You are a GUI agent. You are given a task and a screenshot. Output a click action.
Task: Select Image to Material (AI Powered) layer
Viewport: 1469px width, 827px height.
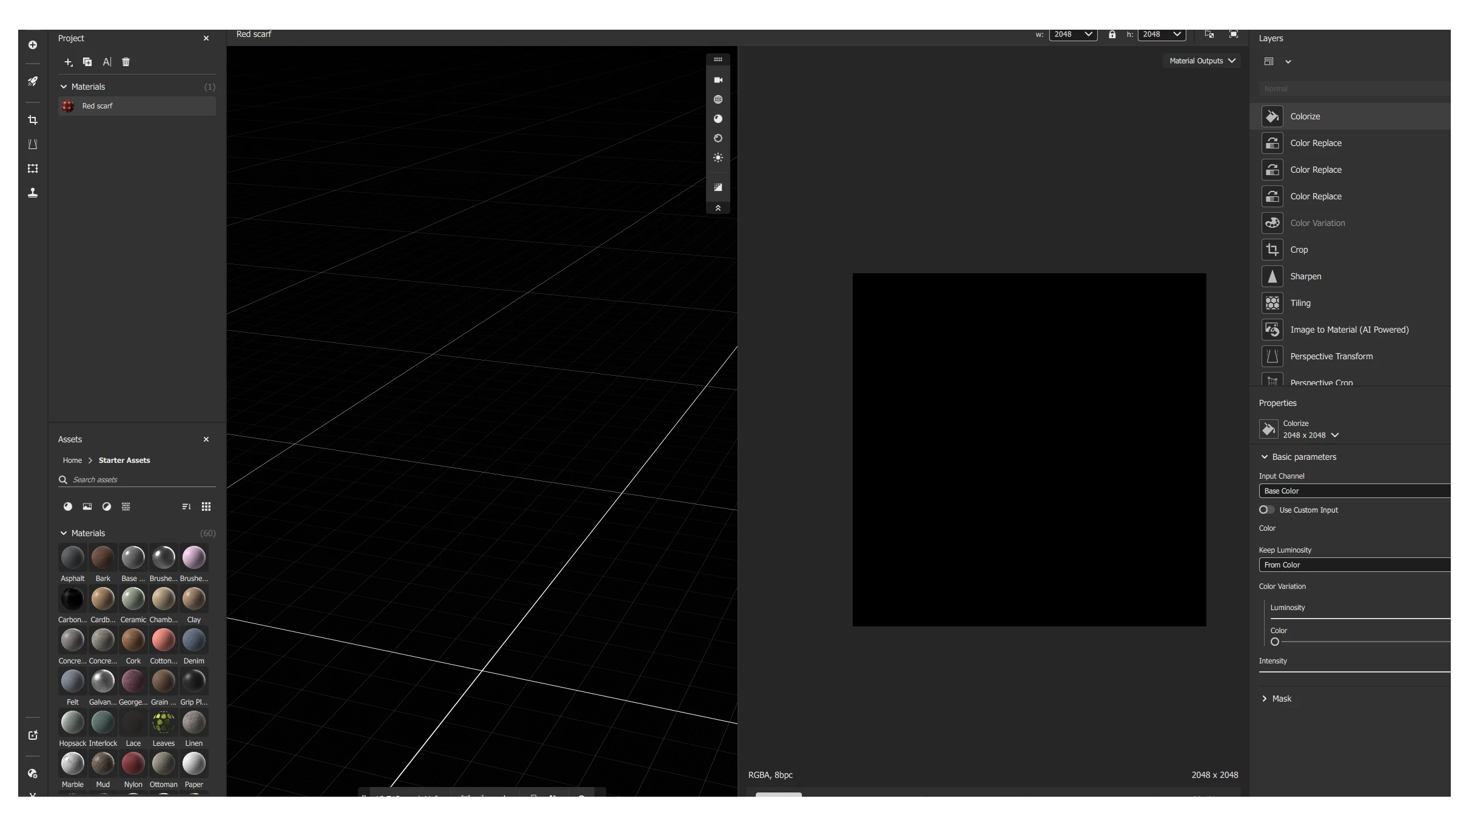[1349, 330]
